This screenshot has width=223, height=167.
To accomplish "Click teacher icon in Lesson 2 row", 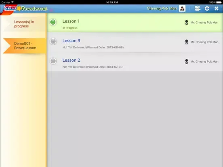I will [x=187, y=61].
